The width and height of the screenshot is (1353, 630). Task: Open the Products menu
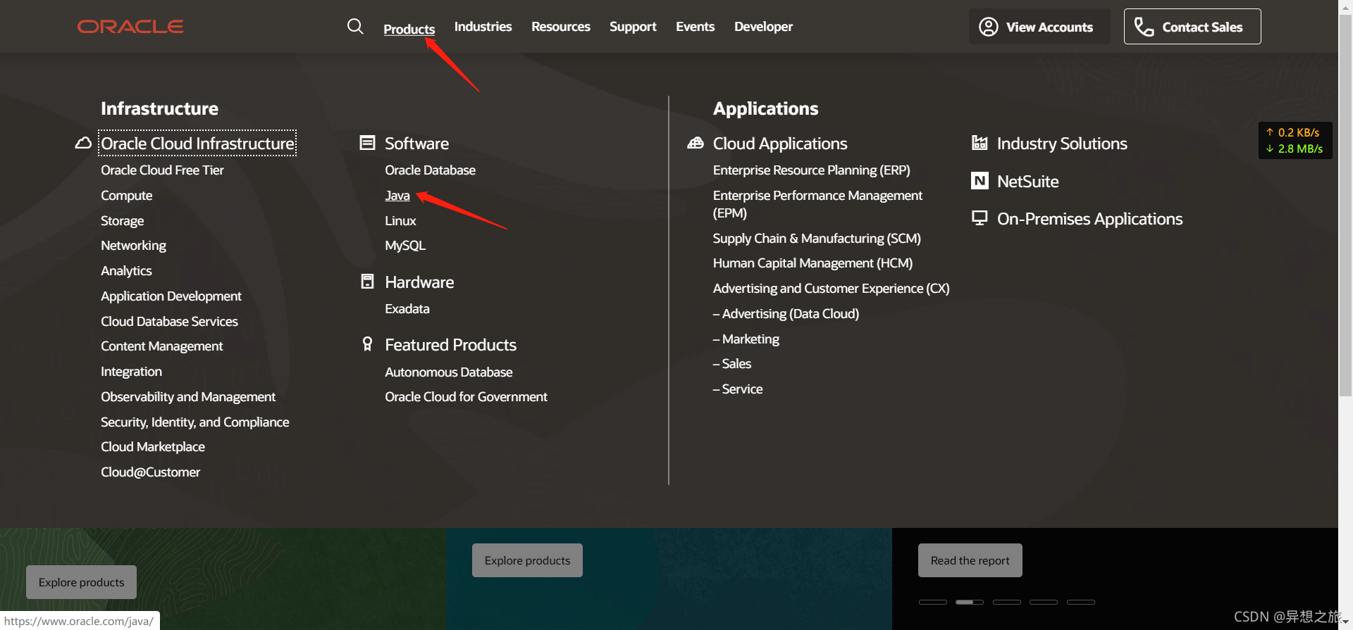(x=409, y=29)
